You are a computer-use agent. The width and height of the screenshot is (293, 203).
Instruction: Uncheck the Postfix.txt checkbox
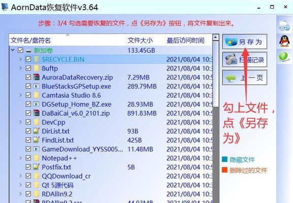pyautogui.click(x=28, y=167)
